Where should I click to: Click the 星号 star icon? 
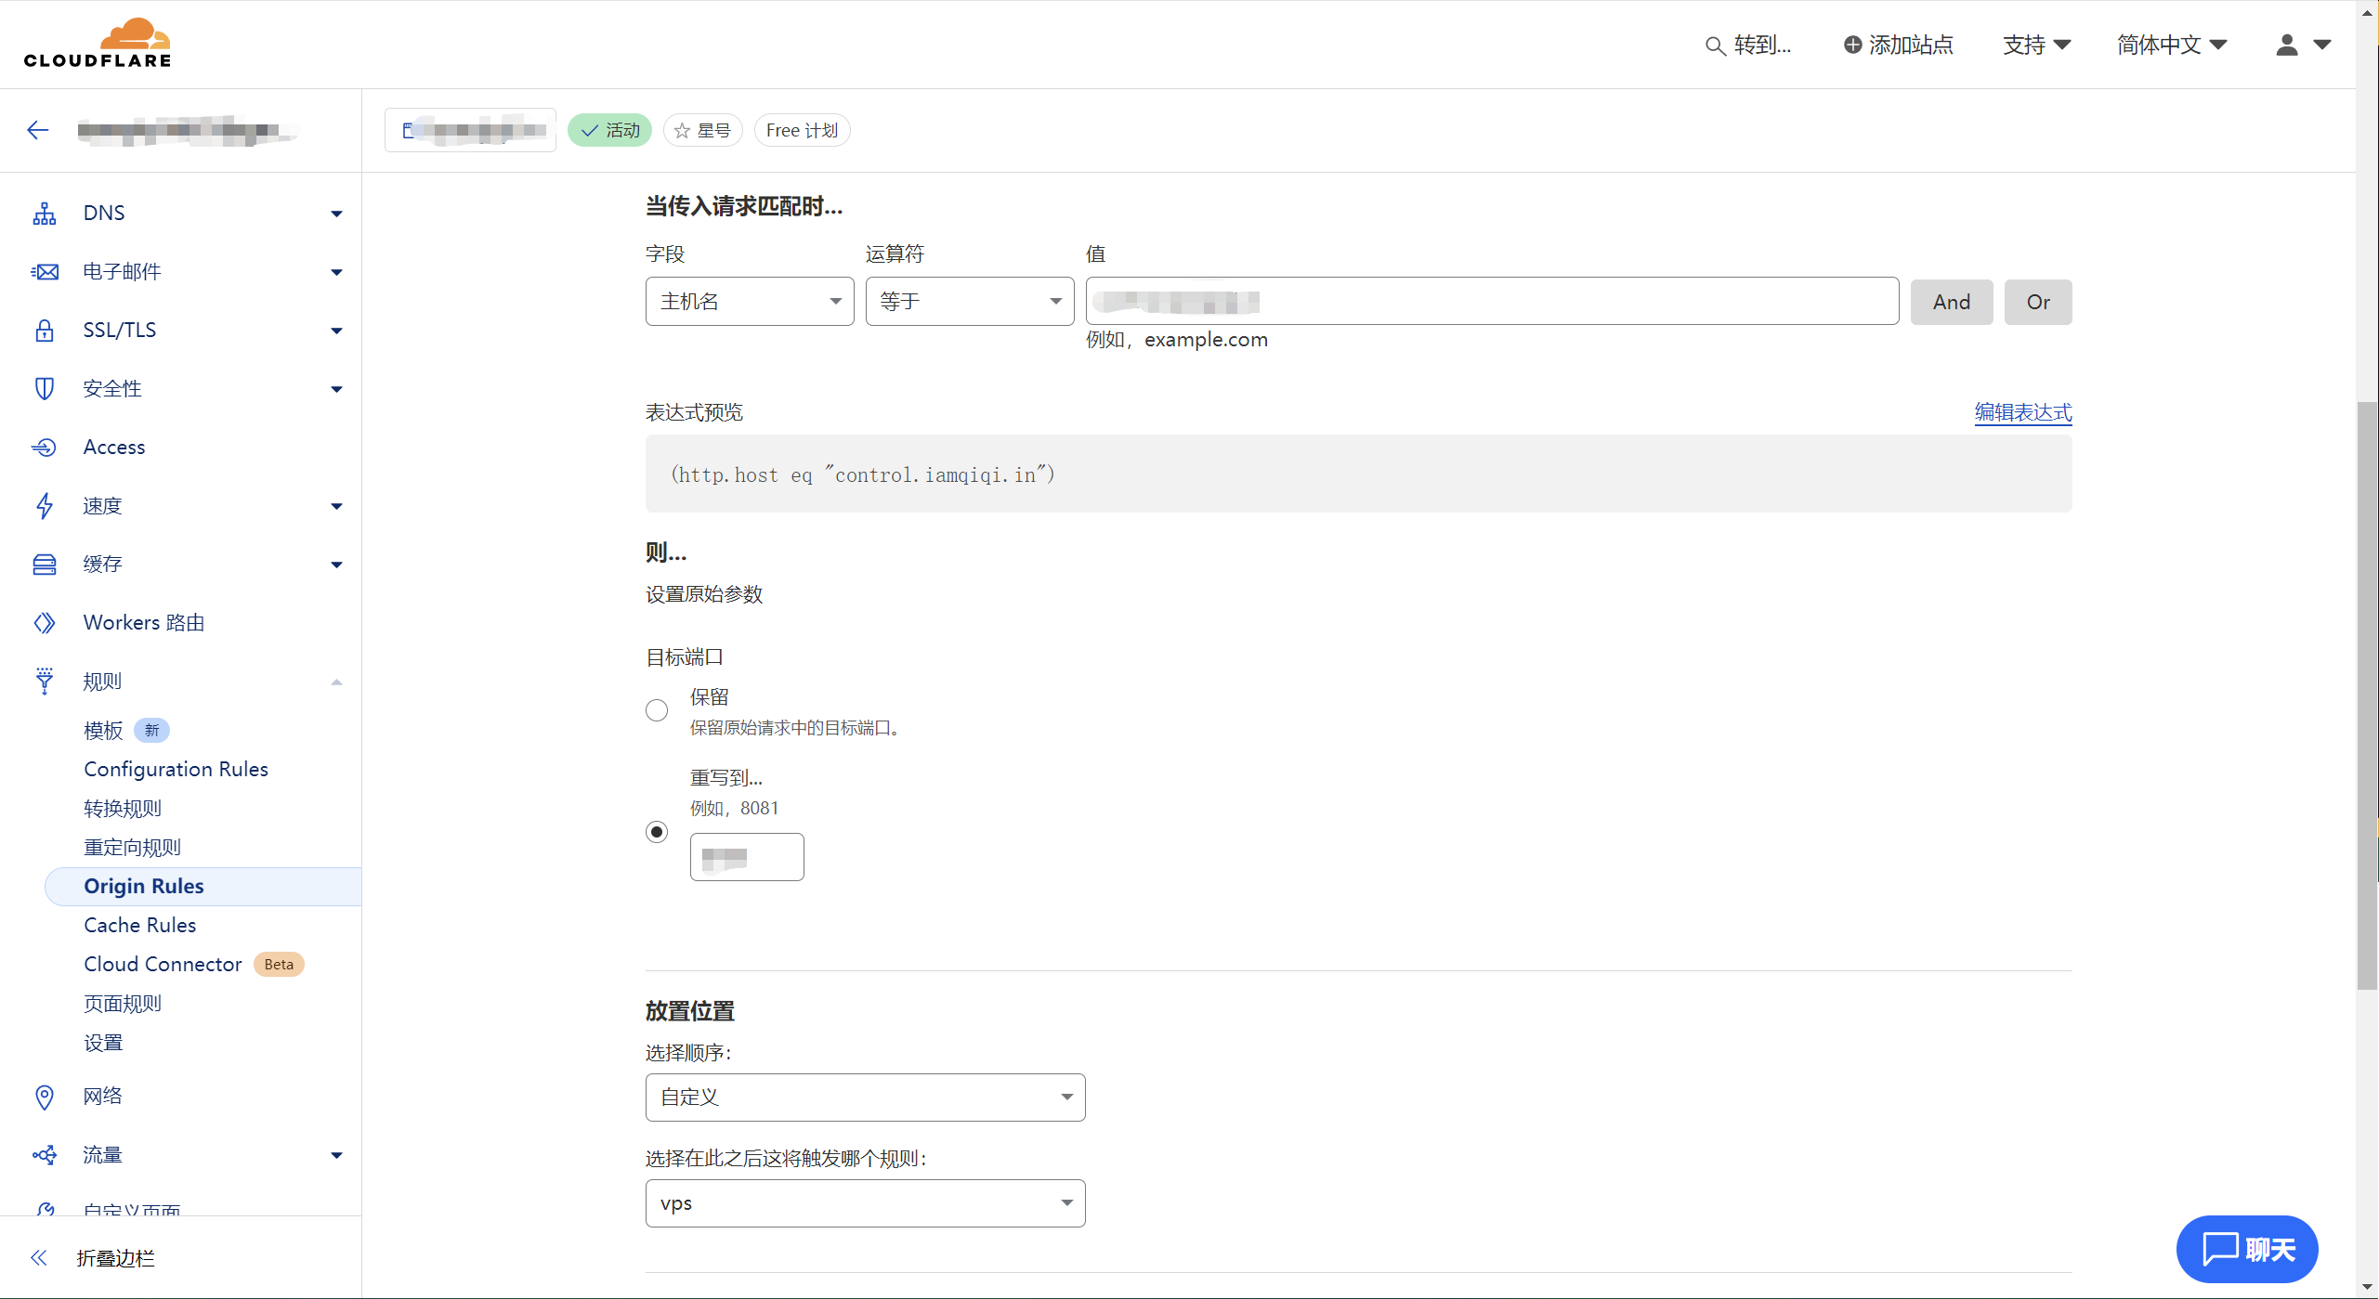tap(683, 131)
